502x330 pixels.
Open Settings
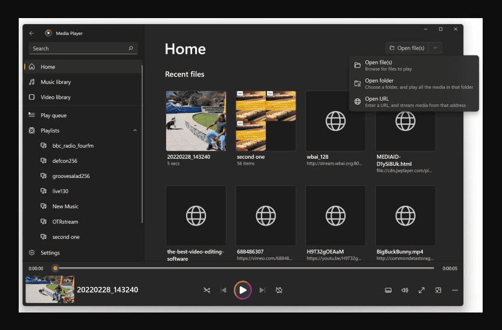[83, 253]
